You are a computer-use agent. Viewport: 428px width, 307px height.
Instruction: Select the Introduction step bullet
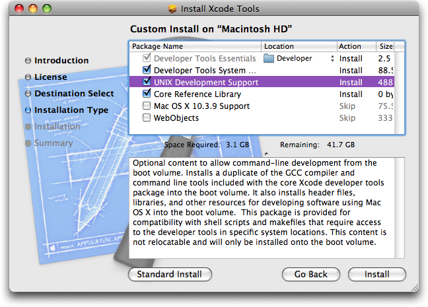tap(28, 60)
